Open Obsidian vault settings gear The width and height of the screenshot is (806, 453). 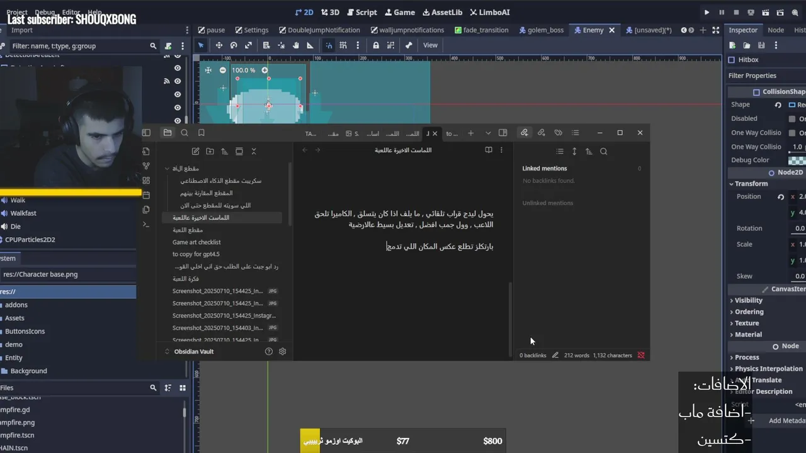(x=283, y=352)
